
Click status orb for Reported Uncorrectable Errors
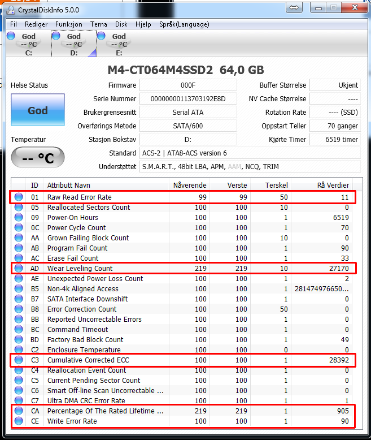[x=19, y=320]
